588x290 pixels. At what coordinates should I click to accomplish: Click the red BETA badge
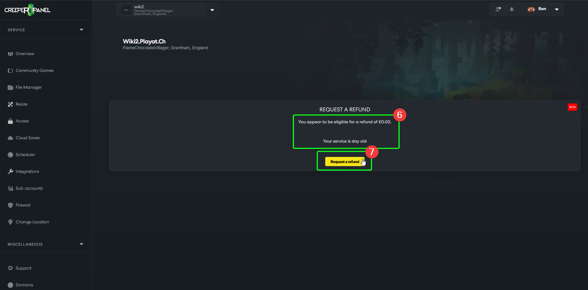pos(572,107)
